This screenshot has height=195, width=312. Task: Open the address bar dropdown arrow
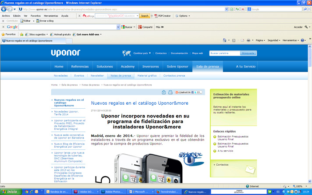[x=227, y=9]
